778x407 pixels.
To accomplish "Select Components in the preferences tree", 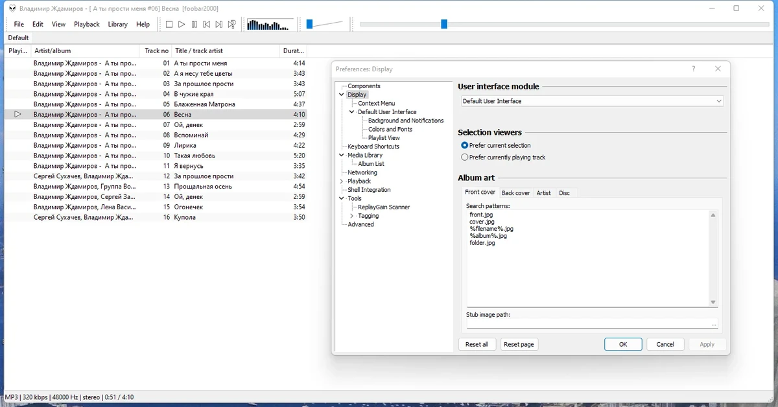I will [x=364, y=86].
